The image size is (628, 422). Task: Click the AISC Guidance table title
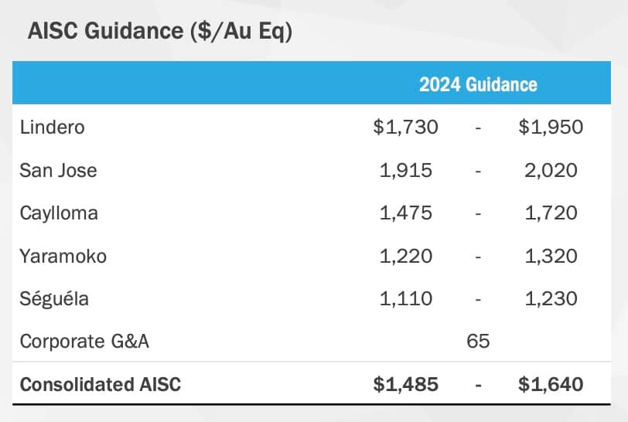(x=159, y=32)
